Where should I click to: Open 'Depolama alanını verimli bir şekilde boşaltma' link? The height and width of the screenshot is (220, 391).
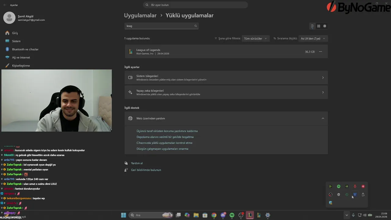coord(165,137)
